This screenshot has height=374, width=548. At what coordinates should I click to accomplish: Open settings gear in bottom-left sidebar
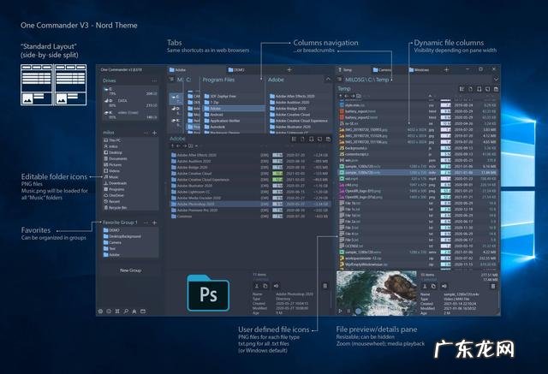(102, 309)
